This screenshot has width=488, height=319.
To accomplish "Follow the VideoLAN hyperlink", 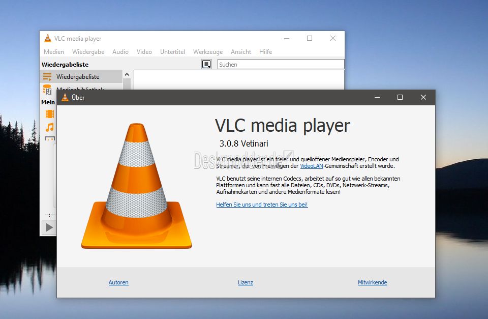I will point(312,166).
